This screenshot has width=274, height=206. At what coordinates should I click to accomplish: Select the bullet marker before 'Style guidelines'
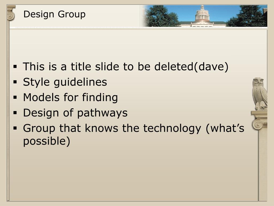tap(15, 82)
